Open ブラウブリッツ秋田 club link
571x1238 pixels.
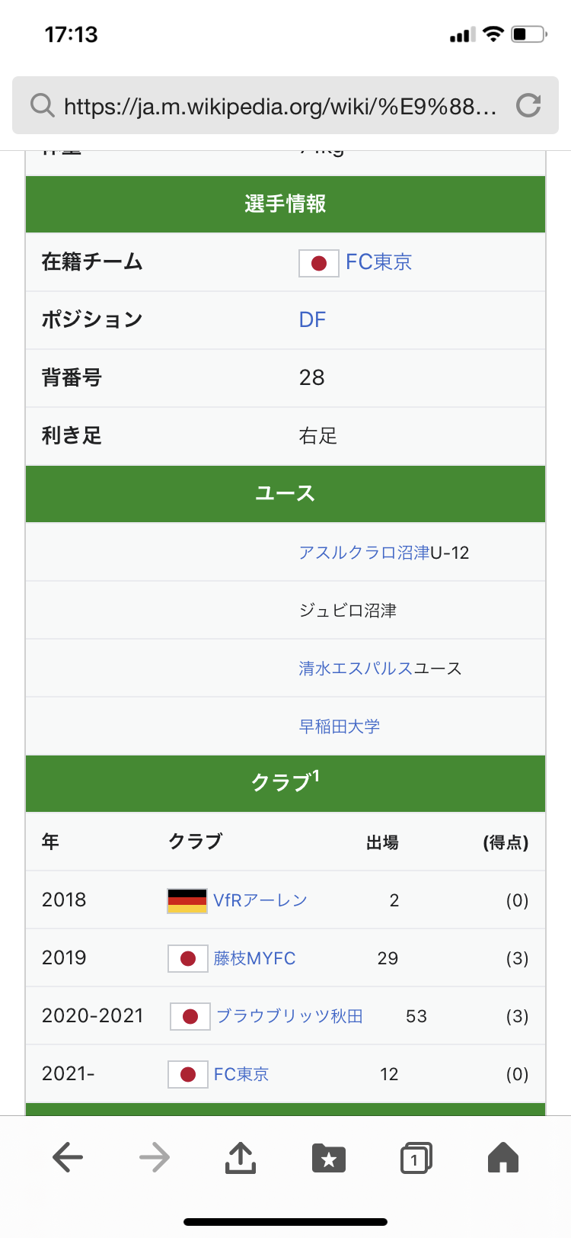[x=289, y=1016]
